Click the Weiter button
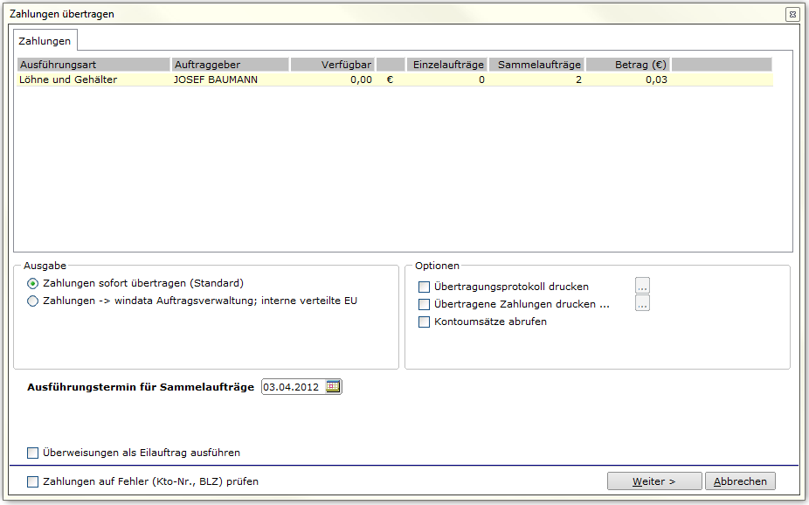 click(x=654, y=481)
